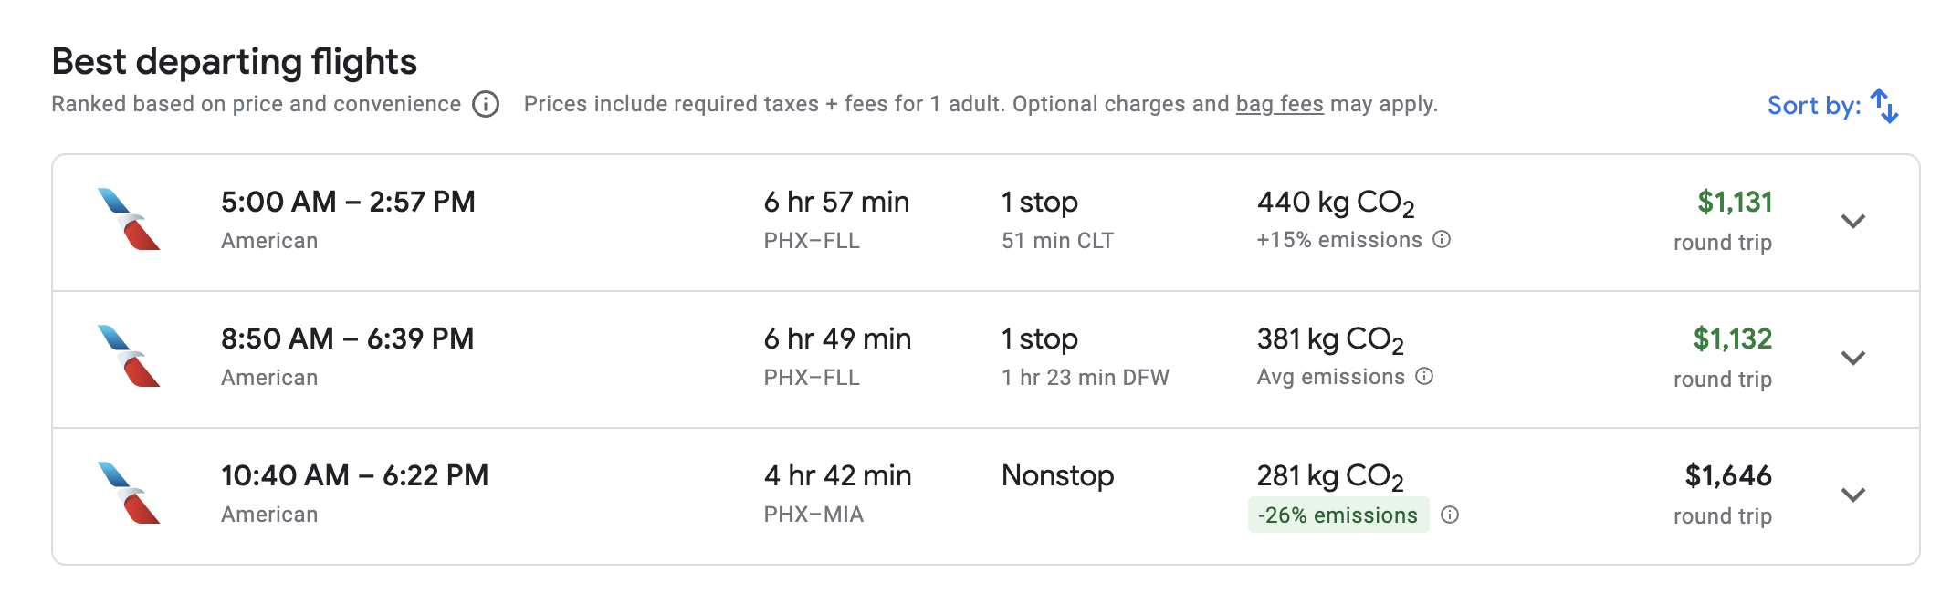
Task: Click info icon next to -26% emissions
Action: [x=1450, y=515]
